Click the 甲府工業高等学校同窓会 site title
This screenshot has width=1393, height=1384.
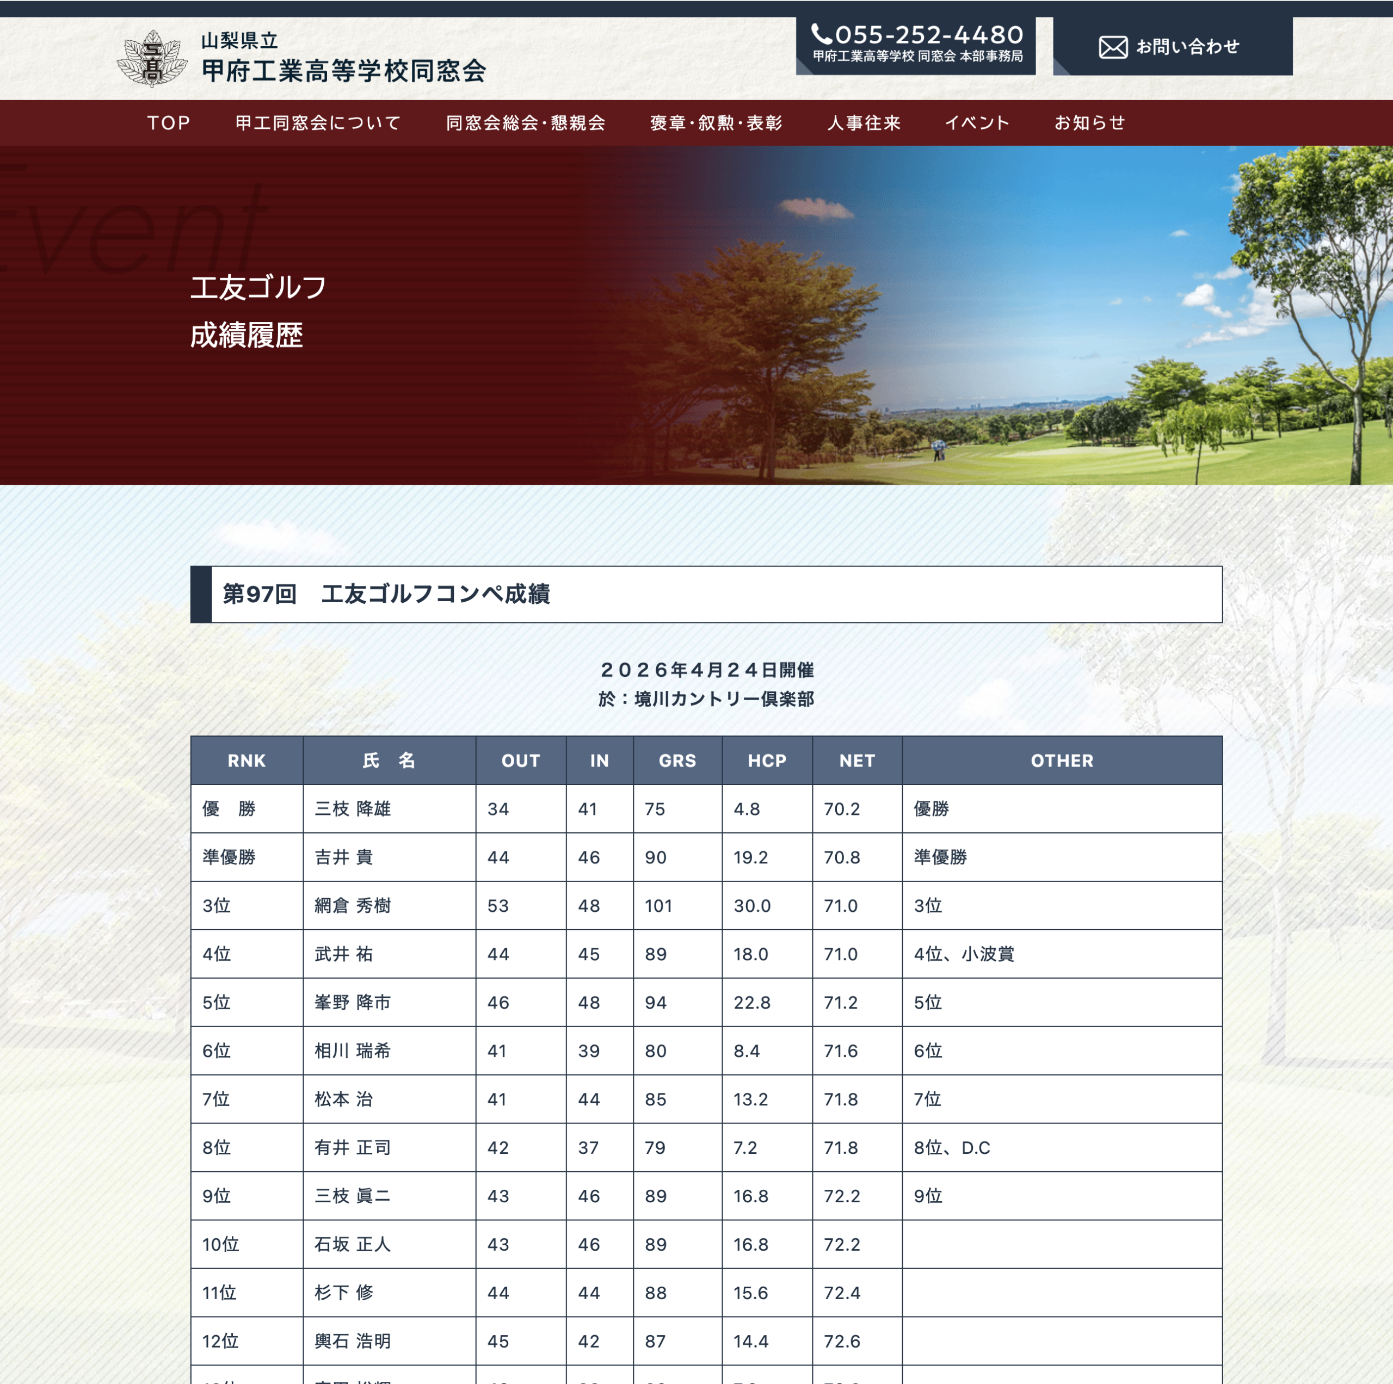point(344,71)
